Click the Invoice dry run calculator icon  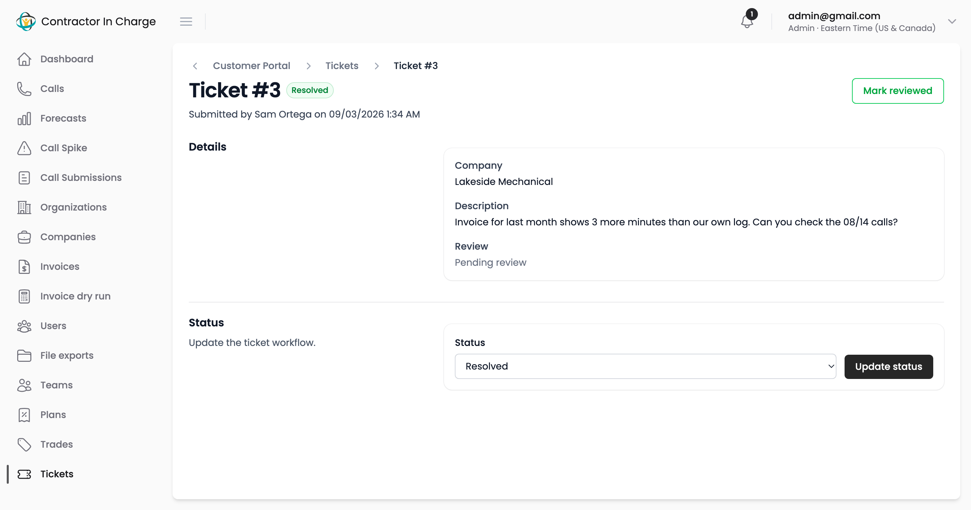[24, 296]
